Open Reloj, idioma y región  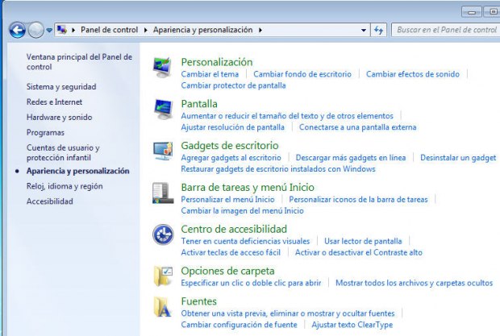(x=65, y=186)
